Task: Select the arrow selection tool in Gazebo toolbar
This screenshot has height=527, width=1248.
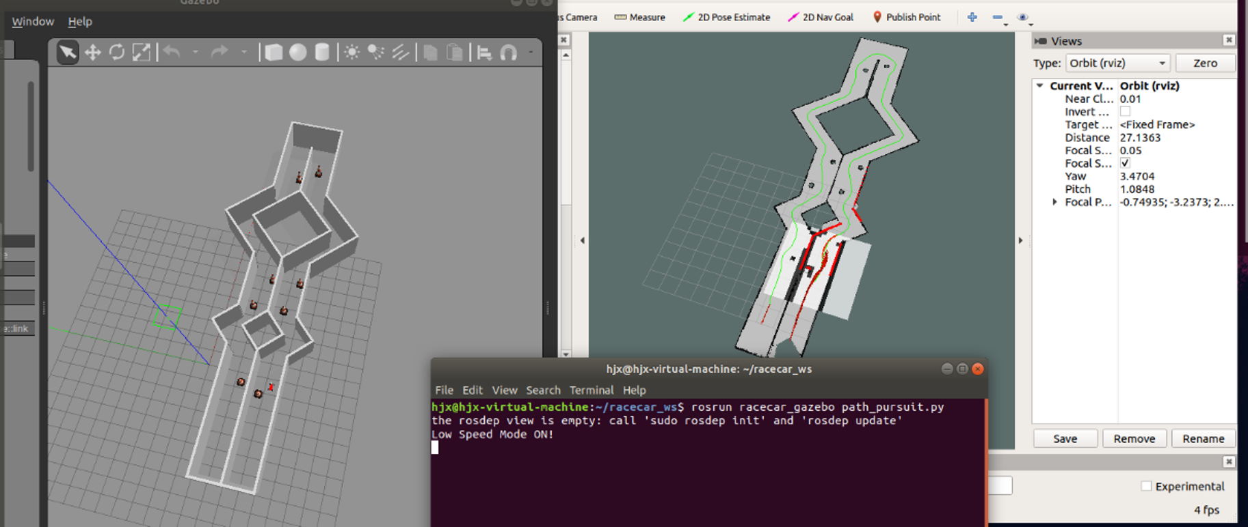Action: [67, 53]
